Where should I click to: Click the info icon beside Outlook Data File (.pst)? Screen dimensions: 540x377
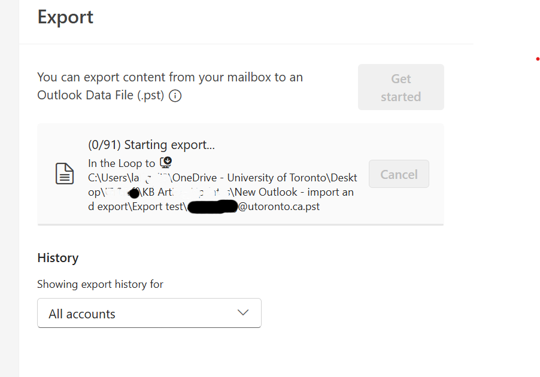pyautogui.click(x=175, y=96)
